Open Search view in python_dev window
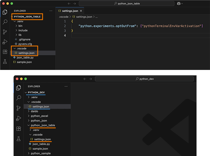The height and width of the screenshot is (156, 210). (19, 98)
